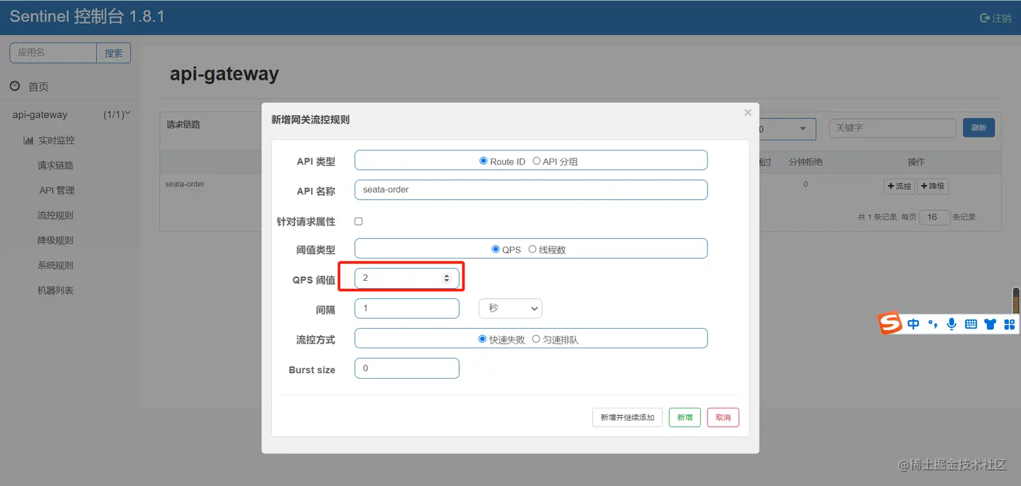Open 流控规则 in the sidebar

tap(55, 215)
